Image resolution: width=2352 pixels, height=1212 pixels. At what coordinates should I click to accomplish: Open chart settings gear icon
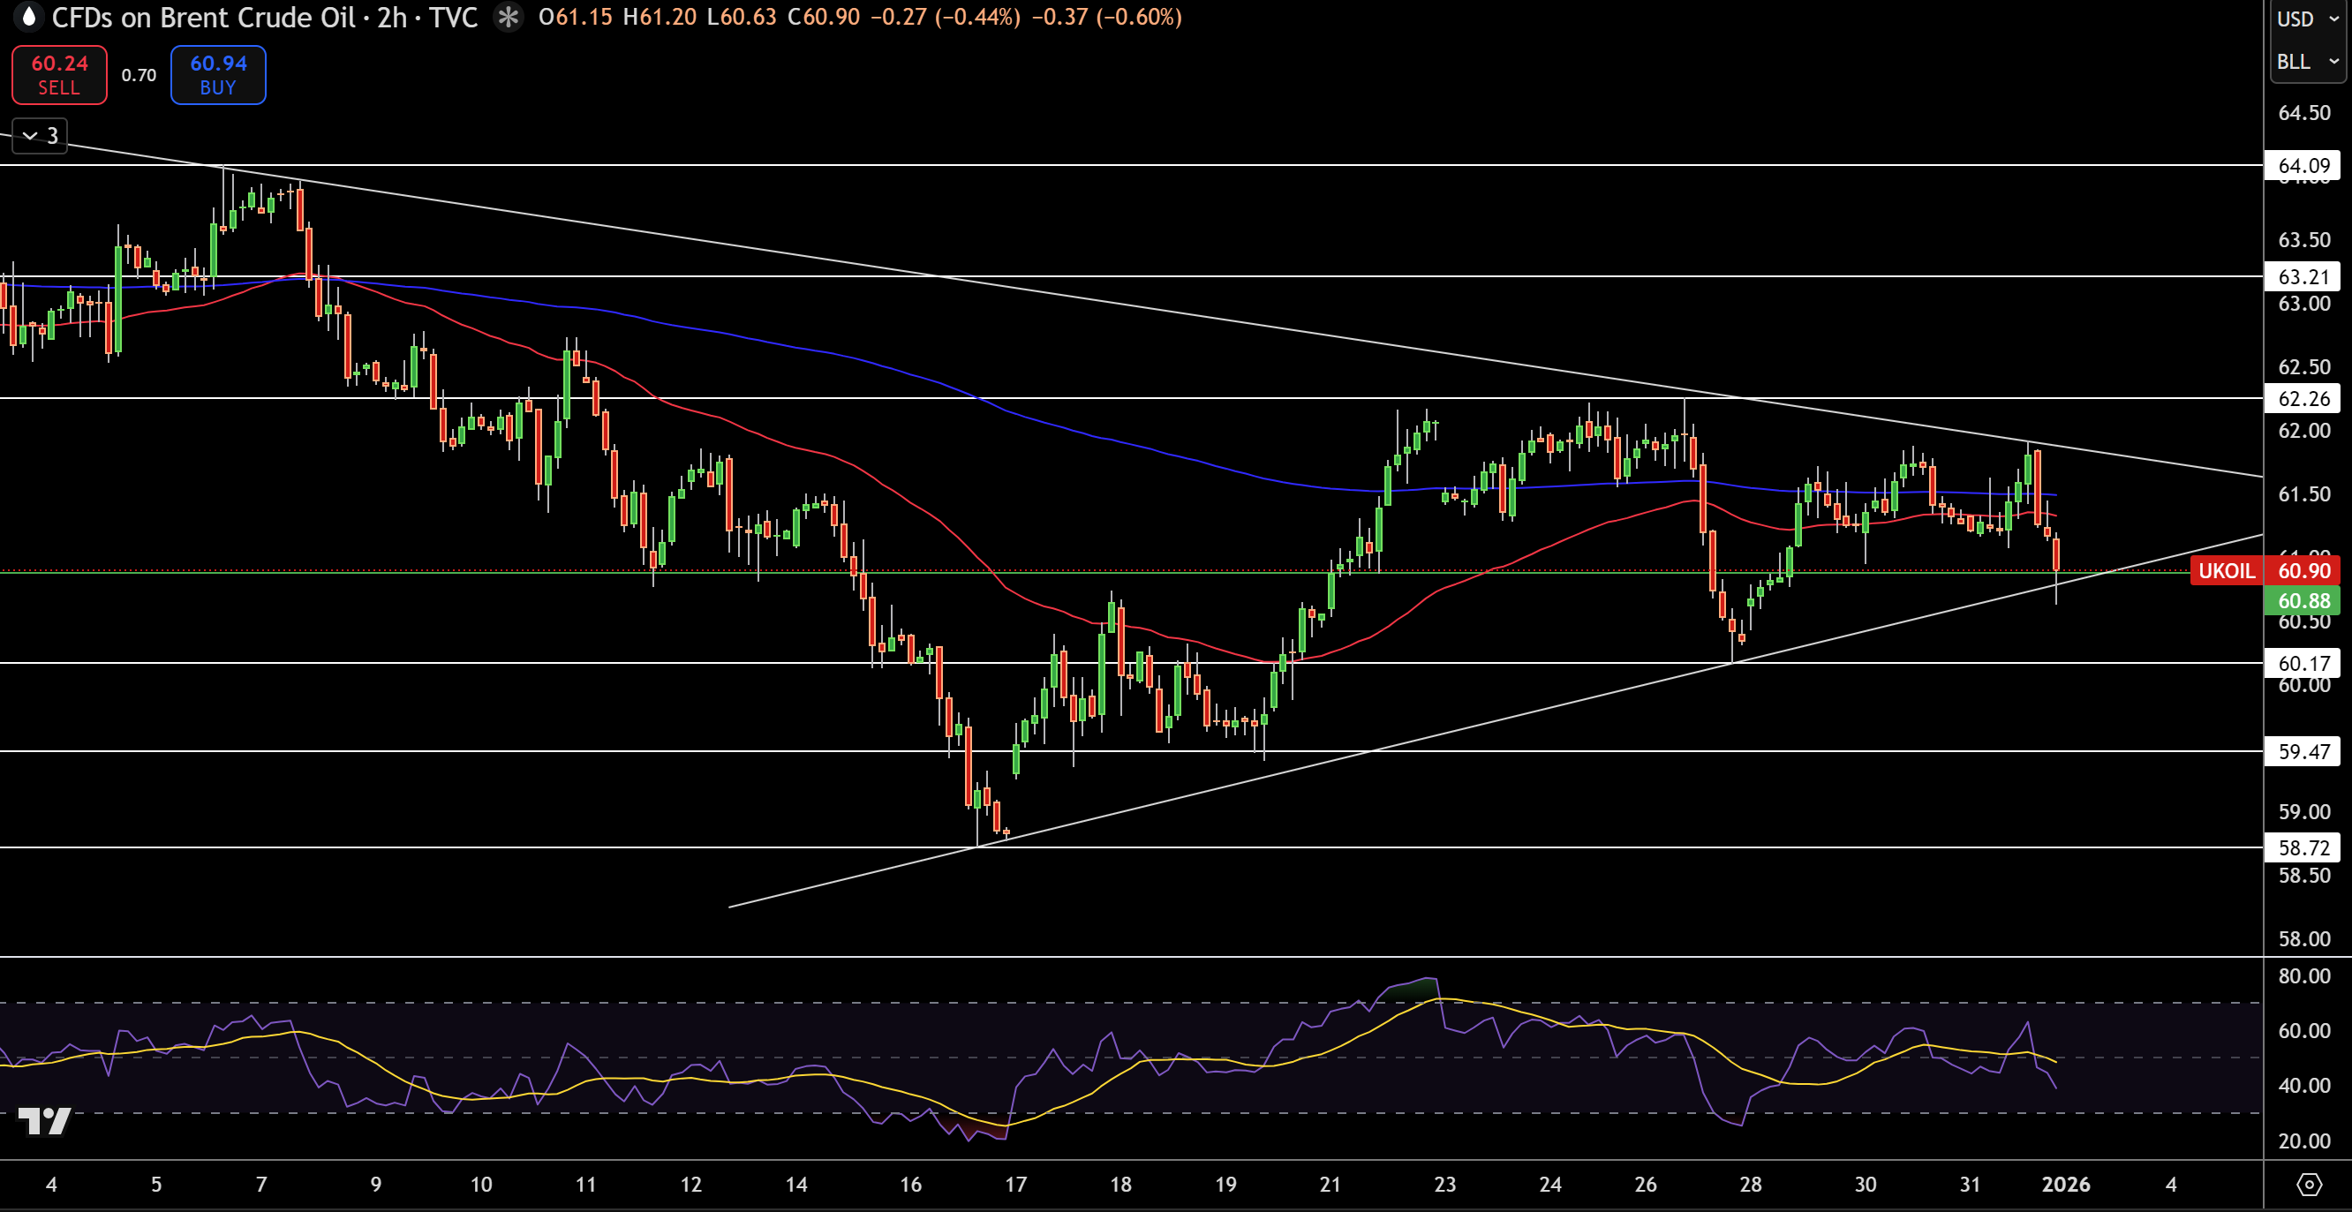tap(2308, 1185)
